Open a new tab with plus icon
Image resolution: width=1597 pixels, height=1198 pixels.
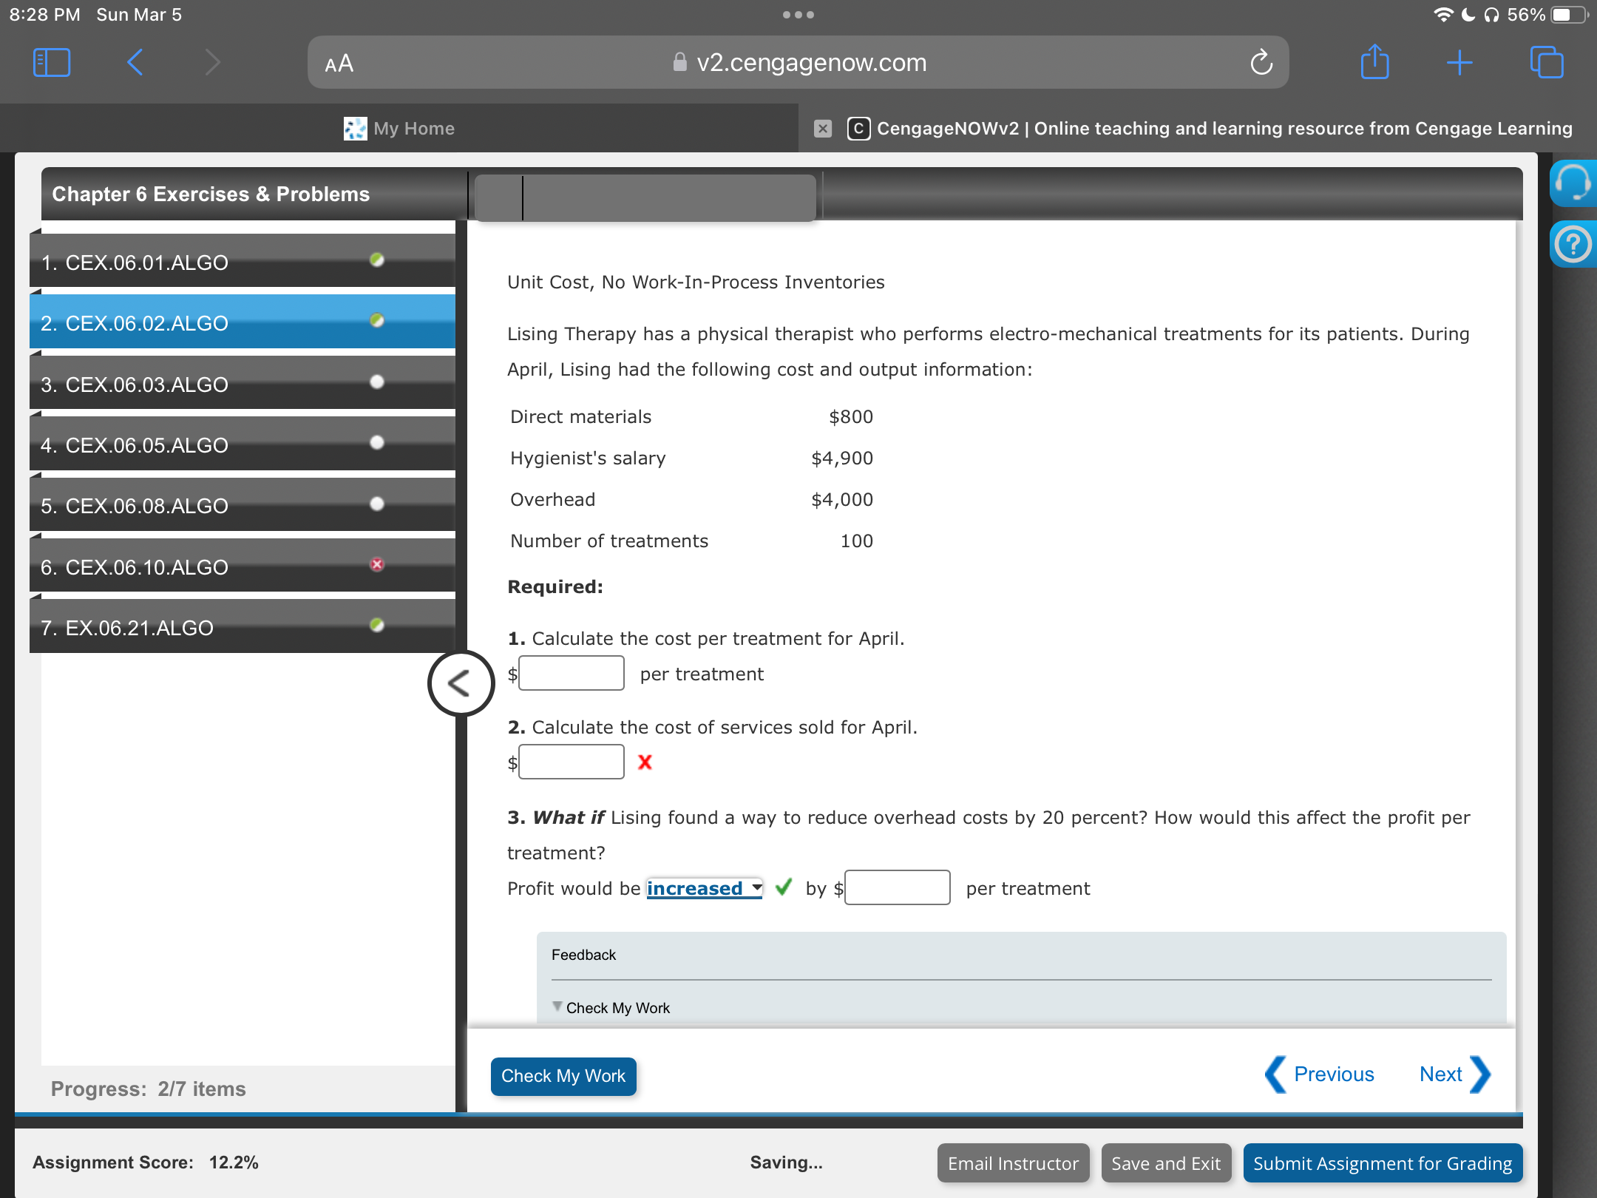[x=1459, y=62]
